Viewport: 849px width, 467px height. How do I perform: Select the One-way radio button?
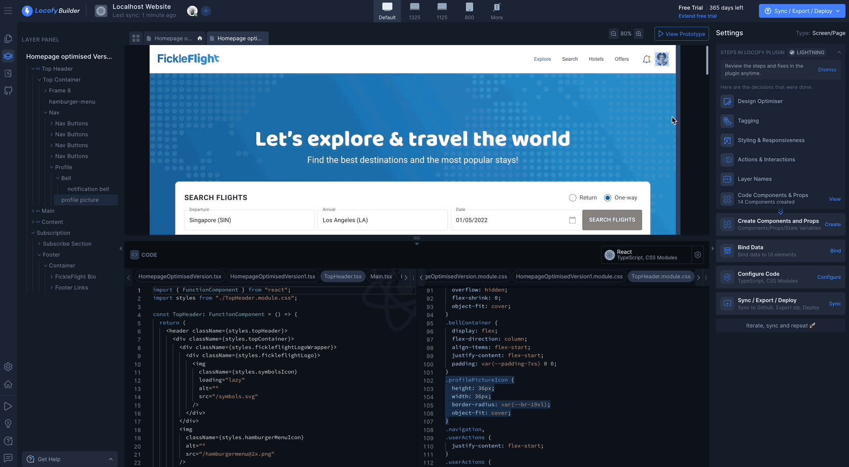pos(608,198)
